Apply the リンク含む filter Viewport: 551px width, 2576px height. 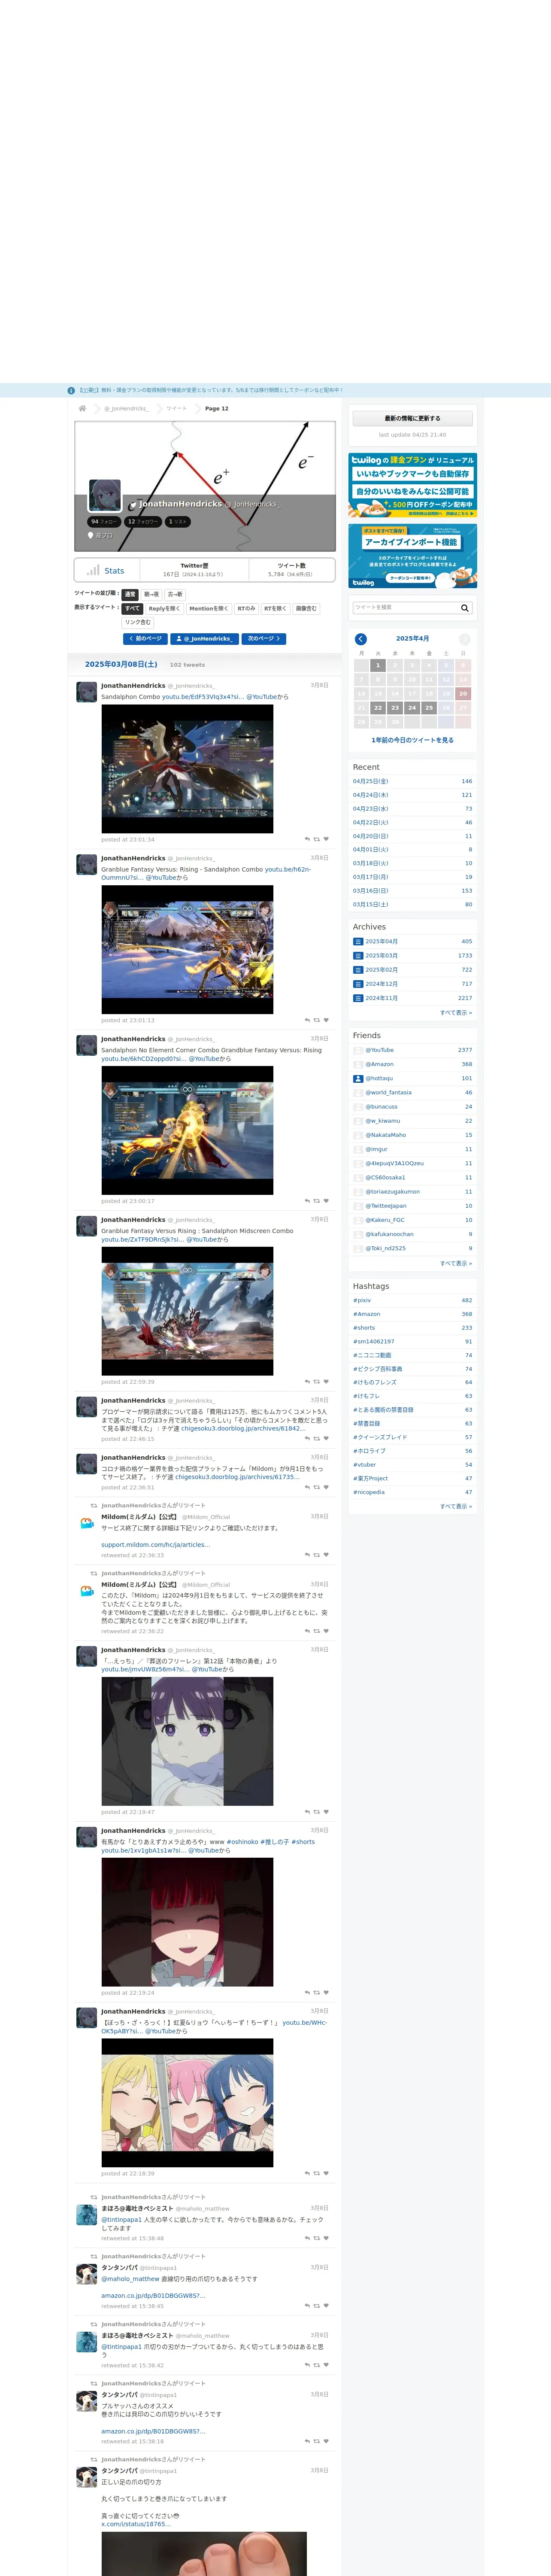point(138,622)
